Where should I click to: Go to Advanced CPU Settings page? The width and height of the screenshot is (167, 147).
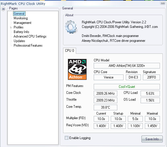click(x=30, y=36)
